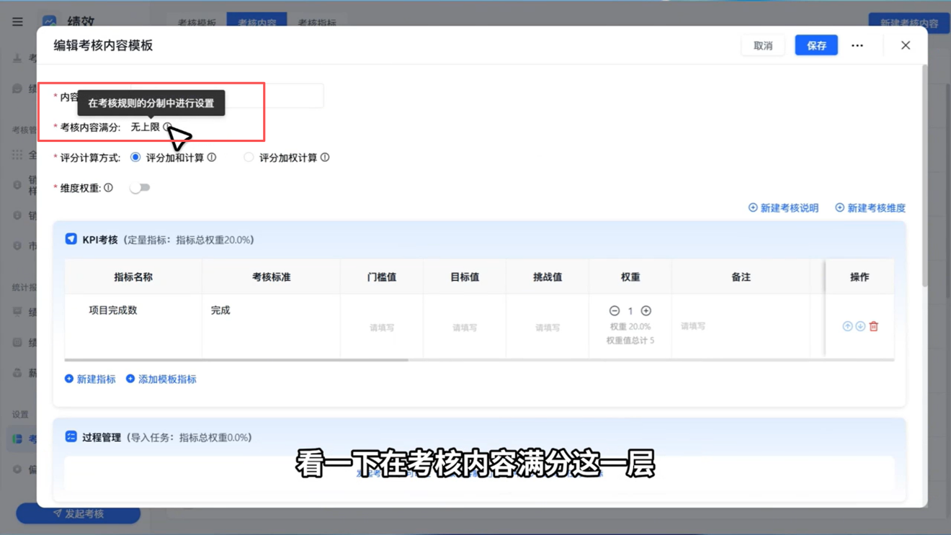Click 保存 button

[x=816, y=45]
